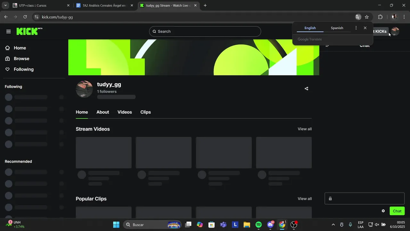The height and width of the screenshot is (231, 410).
Task: Click the green Chat send button
Action: [x=397, y=211]
